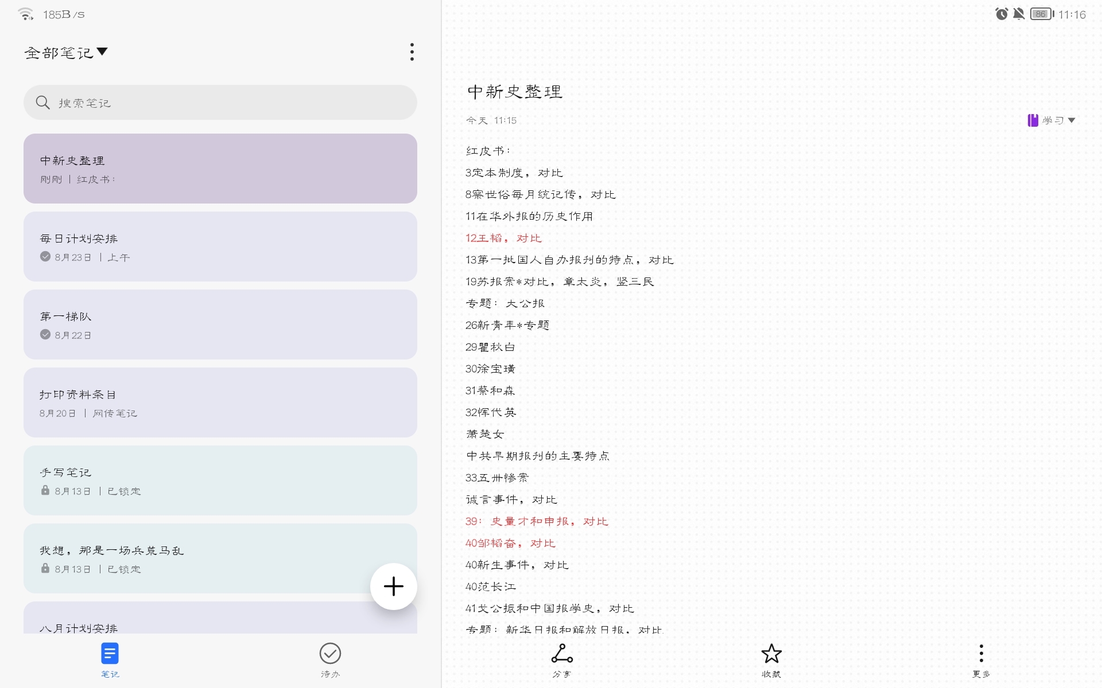Screen dimensions: 1102x688
Task: Tap the line 萧楚女
Action: point(485,434)
